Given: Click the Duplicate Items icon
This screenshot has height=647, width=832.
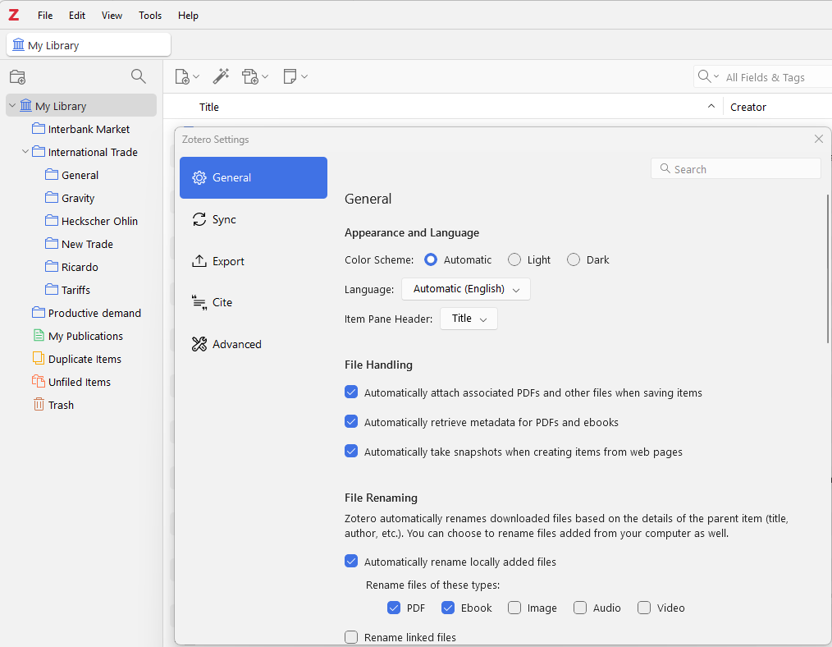Looking at the screenshot, I should tap(39, 358).
